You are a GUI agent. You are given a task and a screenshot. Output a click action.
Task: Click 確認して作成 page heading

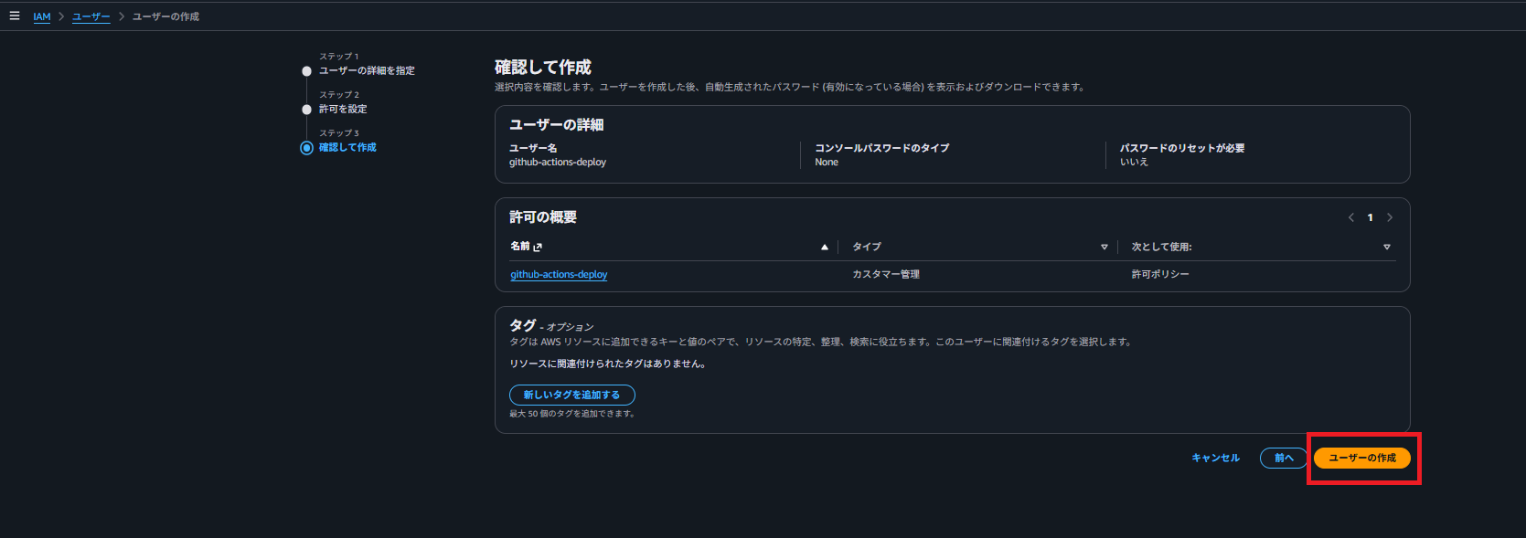click(543, 67)
